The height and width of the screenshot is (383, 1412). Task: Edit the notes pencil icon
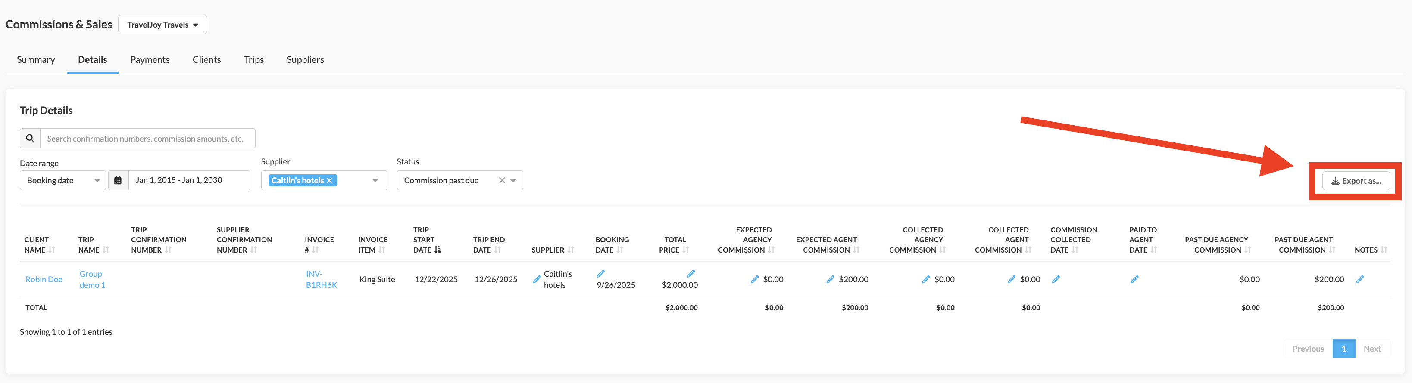click(1360, 280)
